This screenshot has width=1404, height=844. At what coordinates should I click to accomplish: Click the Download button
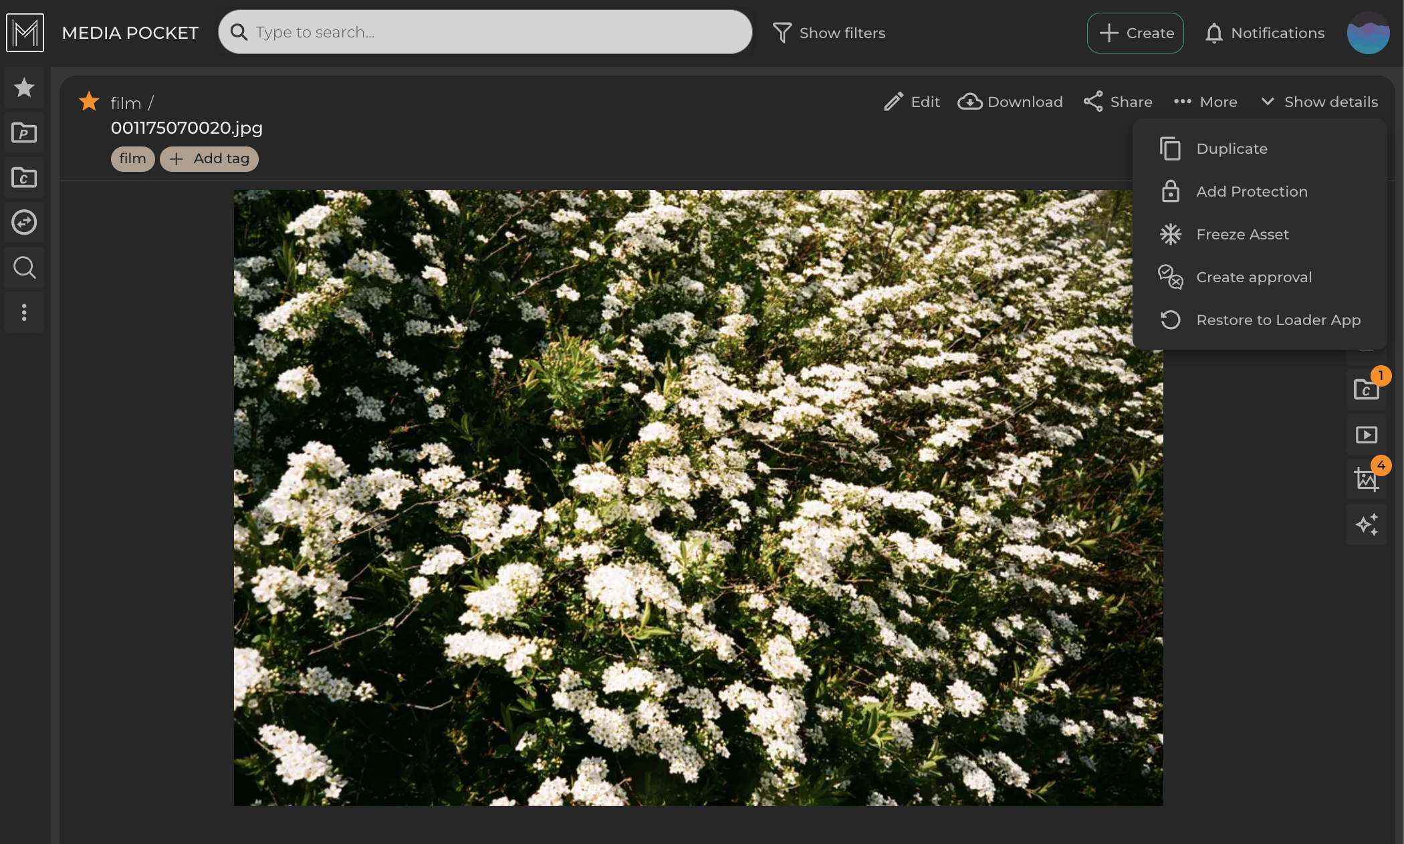click(1010, 102)
